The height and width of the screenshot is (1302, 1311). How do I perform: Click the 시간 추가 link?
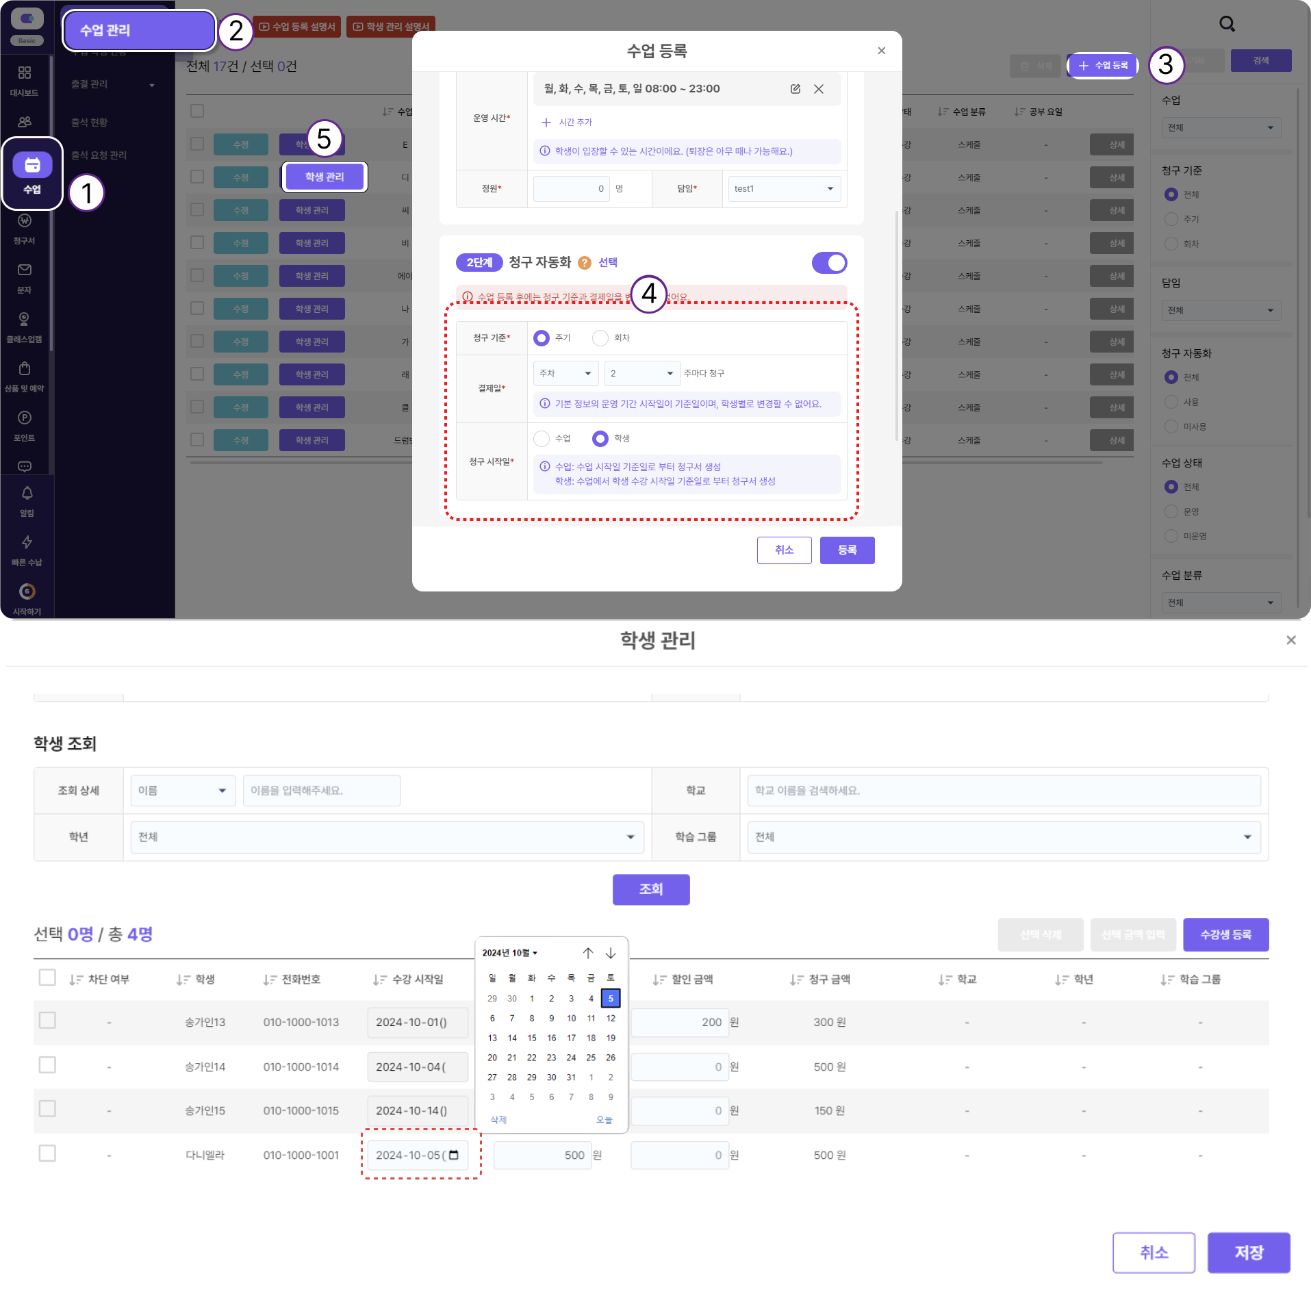pos(567,123)
